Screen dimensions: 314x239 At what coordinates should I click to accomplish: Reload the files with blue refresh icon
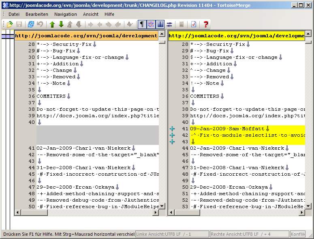[31, 24]
